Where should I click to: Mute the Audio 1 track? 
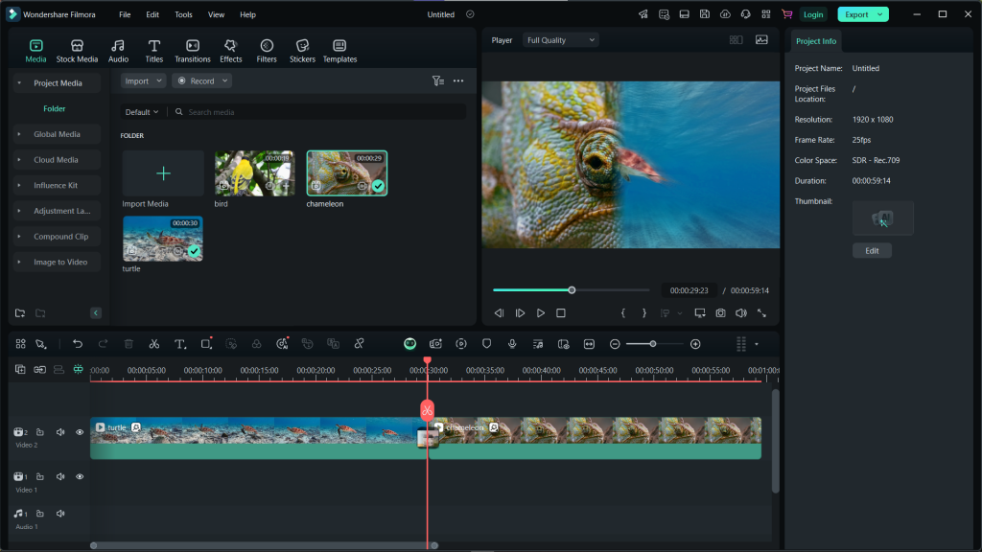click(x=60, y=514)
